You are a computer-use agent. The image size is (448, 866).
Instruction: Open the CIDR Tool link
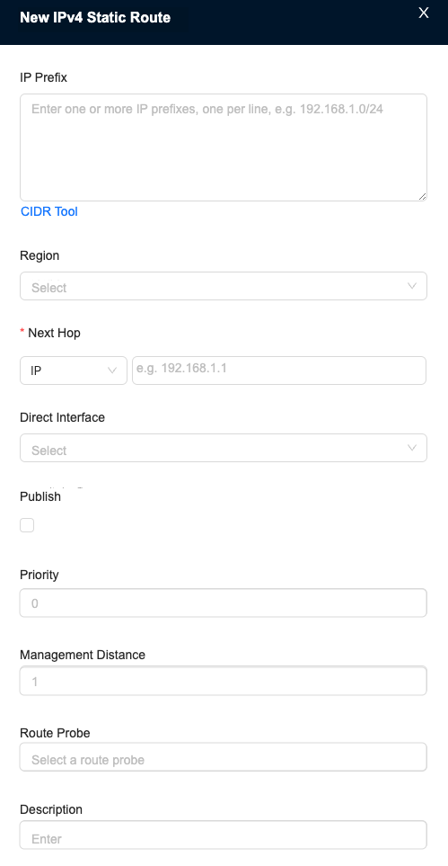tap(49, 211)
